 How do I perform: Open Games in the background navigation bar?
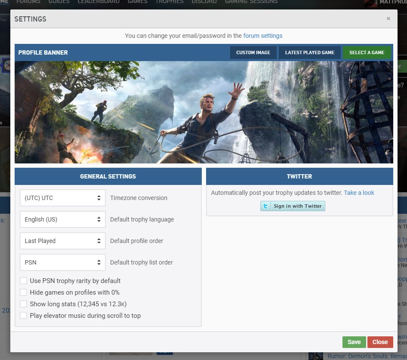coord(138,2)
